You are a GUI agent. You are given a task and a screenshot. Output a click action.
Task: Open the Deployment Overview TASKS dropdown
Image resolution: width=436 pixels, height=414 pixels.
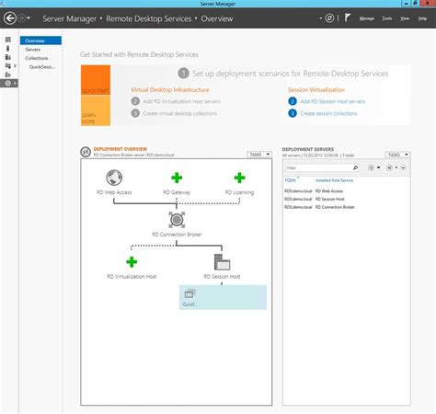259,155
